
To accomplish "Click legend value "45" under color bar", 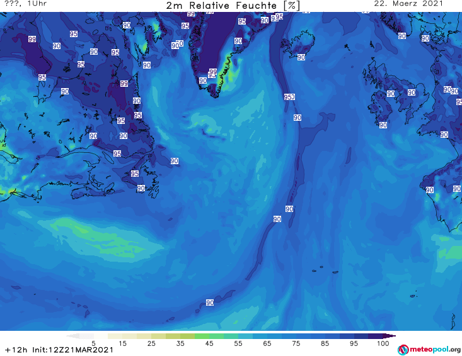I will click(x=209, y=343).
